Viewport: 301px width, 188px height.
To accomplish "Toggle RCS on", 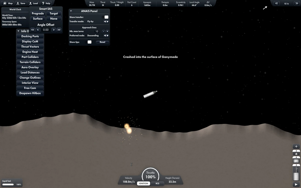I will pyautogui.click(x=158, y=183).
